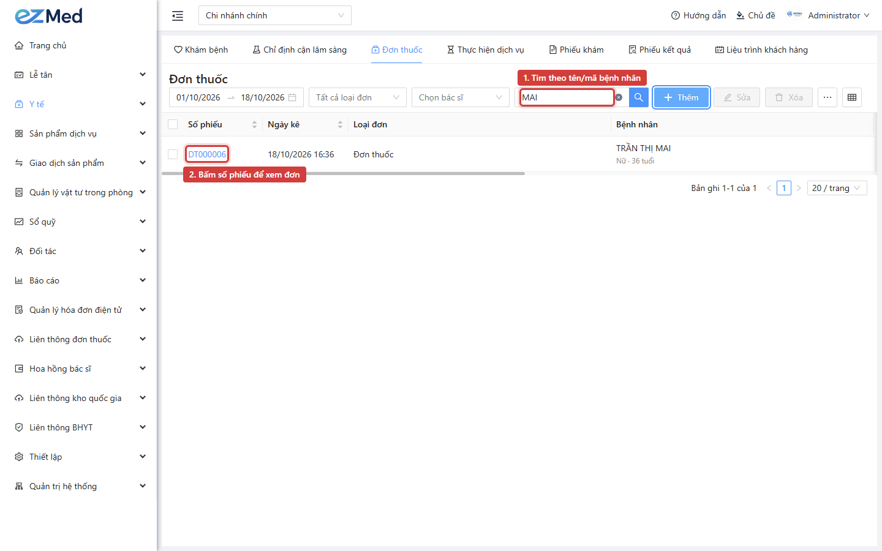882x551 pixels.
Task: Expand the Lễ tân sidebar menu
Action: pyautogui.click(x=80, y=75)
